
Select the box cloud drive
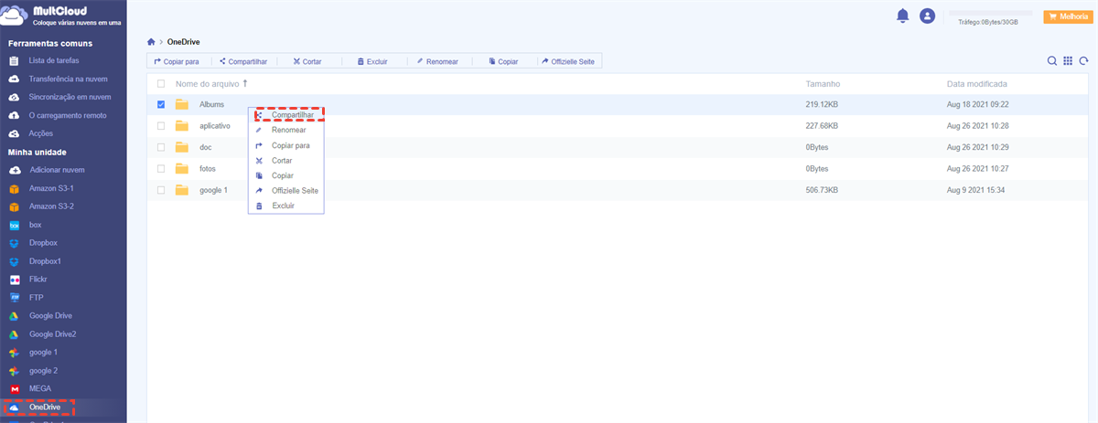coord(35,225)
